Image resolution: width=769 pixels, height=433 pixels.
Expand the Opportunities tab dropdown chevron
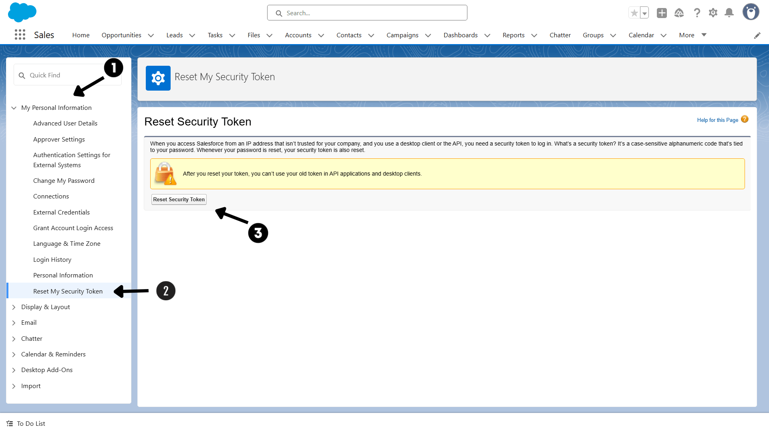pyautogui.click(x=151, y=35)
